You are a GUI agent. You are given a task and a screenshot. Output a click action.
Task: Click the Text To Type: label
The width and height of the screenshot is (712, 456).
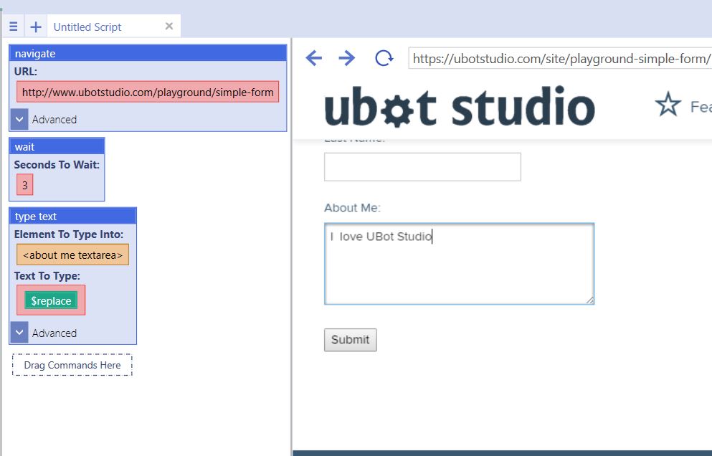coord(47,276)
